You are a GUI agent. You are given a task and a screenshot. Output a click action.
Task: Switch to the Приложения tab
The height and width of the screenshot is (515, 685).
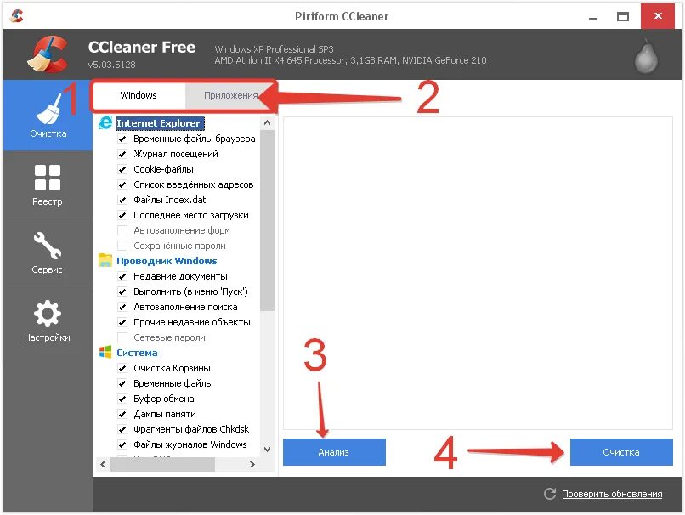click(x=230, y=95)
